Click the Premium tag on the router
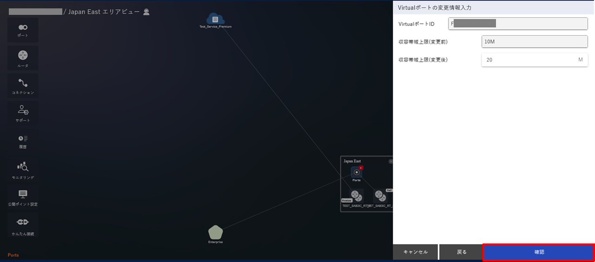This screenshot has width=595, height=262. pos(347,200)
